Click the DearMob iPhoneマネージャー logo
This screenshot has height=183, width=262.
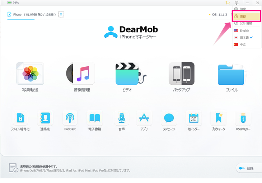point(131,32)
